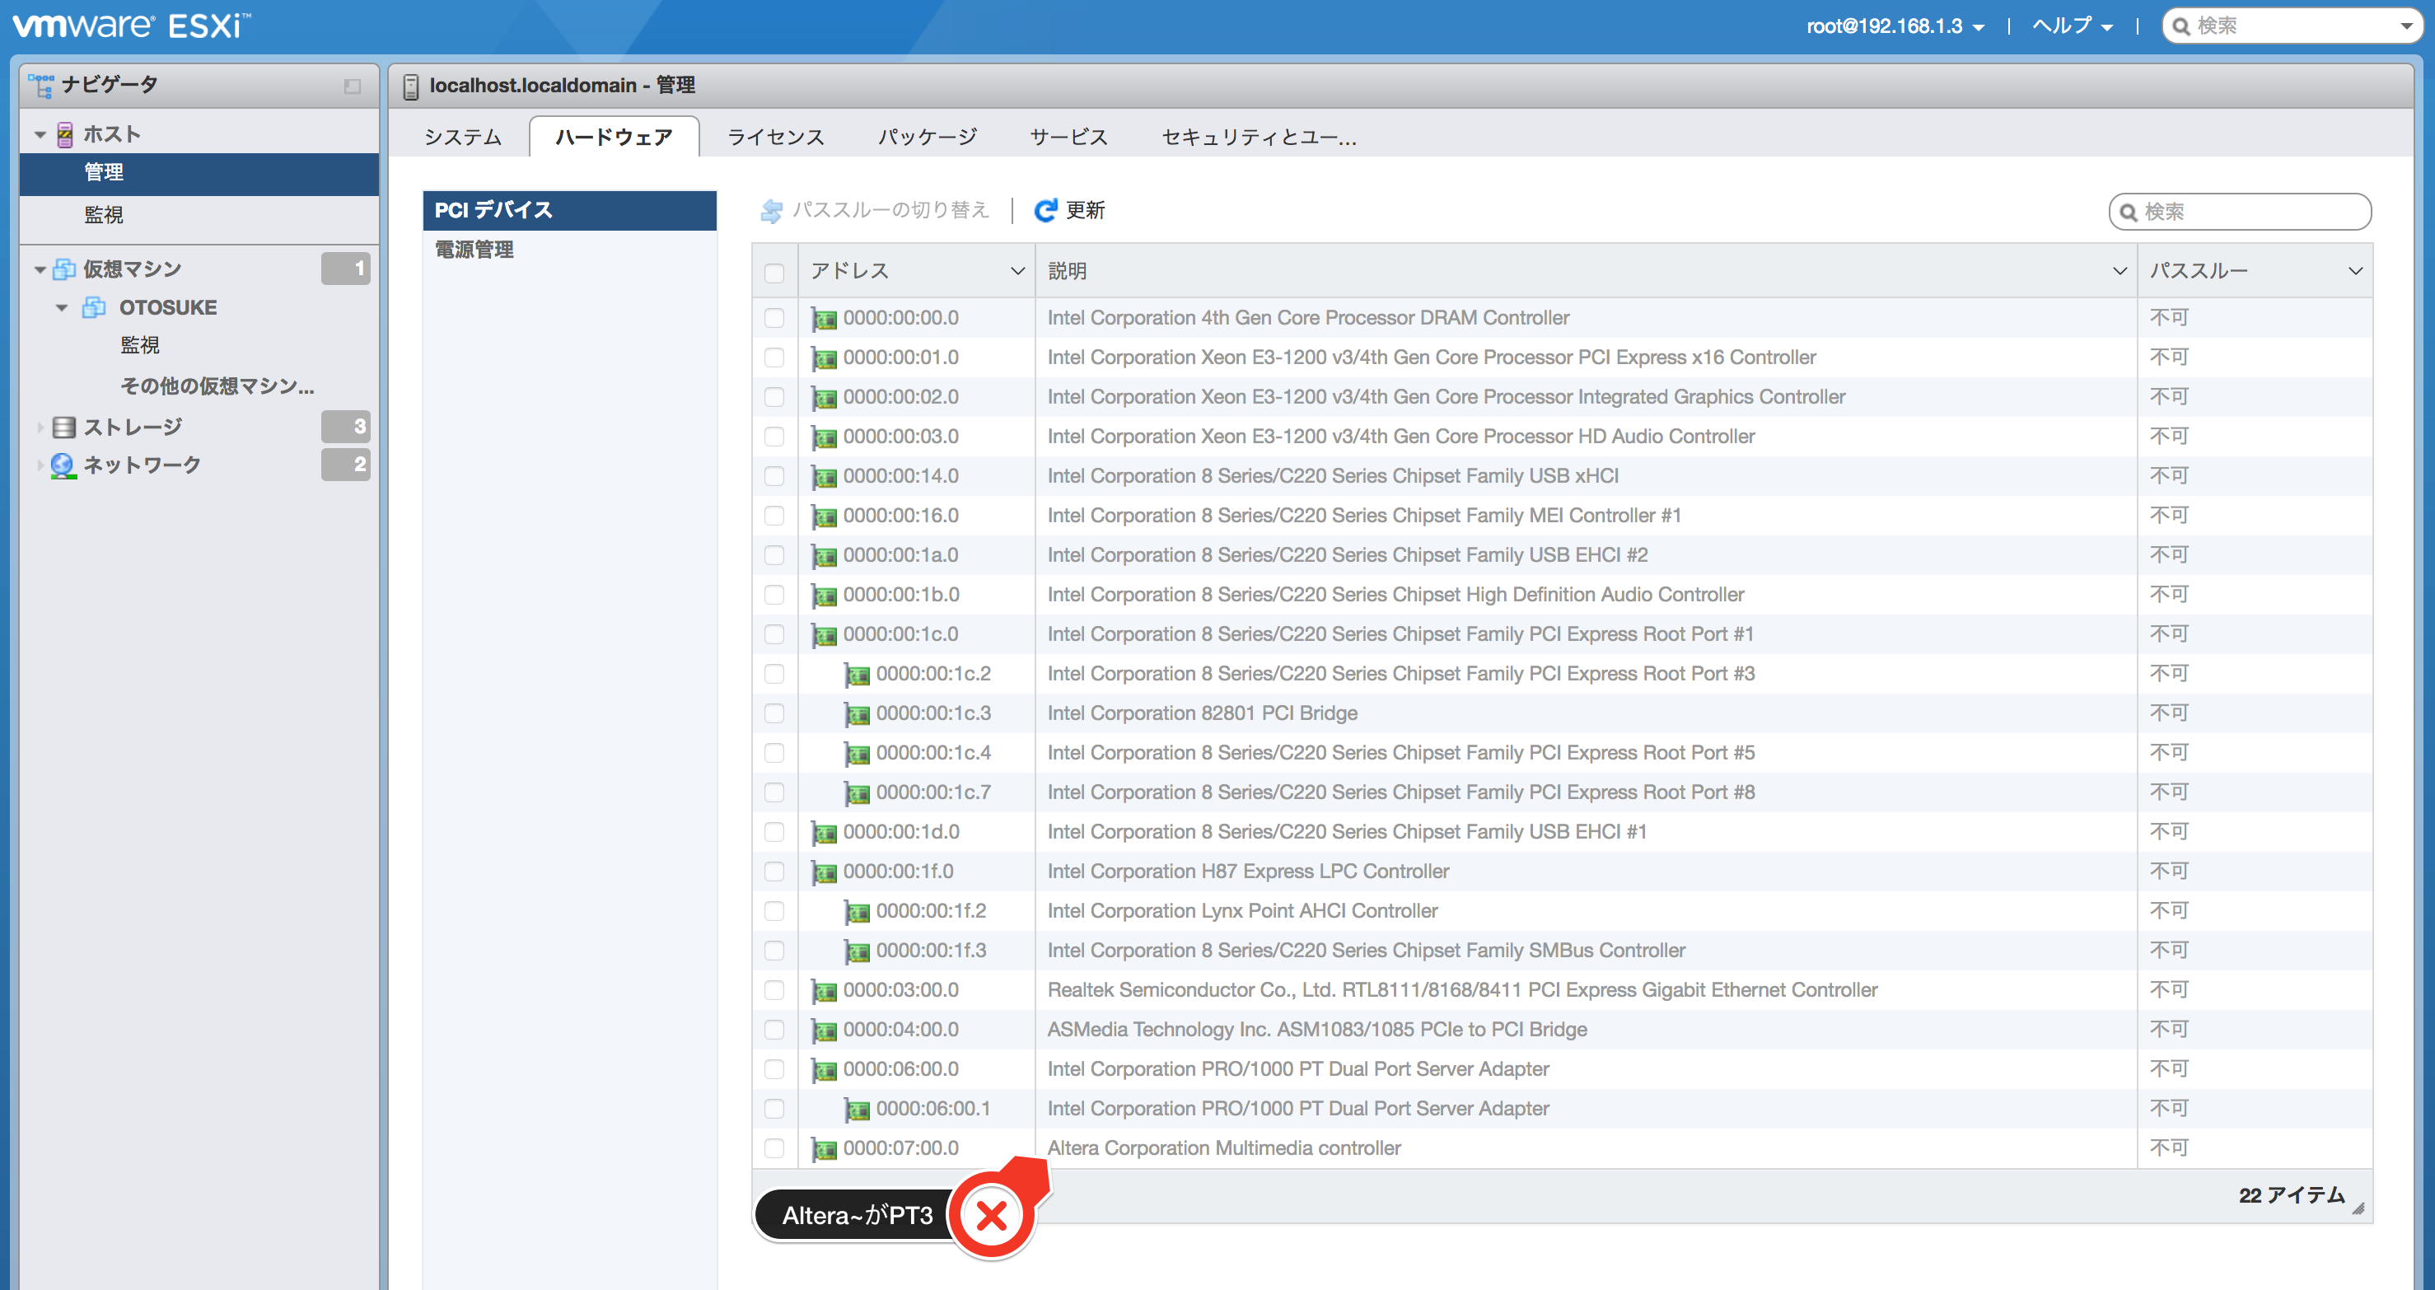Screen dimensions: 2435x1290
Task: Select the checkbox for device 0000:03:00.0
Action: pyautogui.click(x=774, y=989)
